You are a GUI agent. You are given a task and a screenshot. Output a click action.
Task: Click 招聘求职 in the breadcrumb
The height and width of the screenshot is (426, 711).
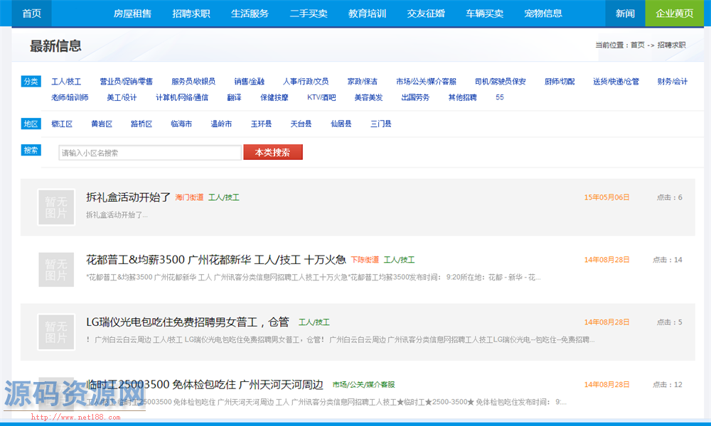(672, 45)
